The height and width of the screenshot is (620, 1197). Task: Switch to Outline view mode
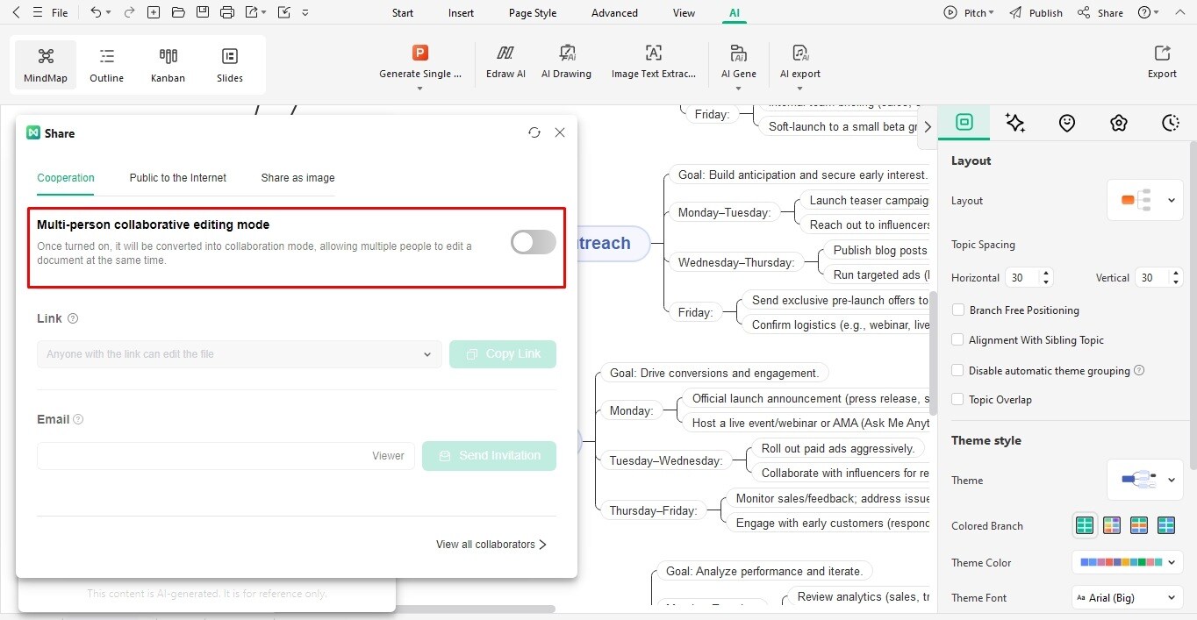click(106, 63)
